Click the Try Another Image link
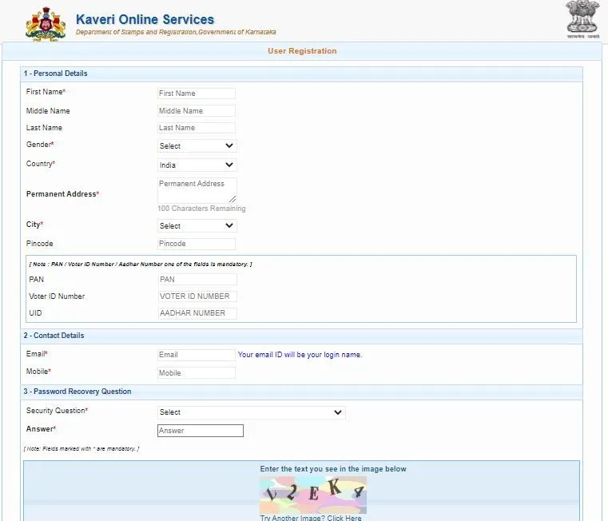Viewport: 608px width, 521px height. 311,518
